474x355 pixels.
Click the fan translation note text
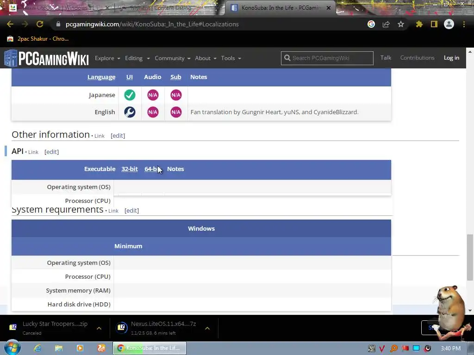[x=274, y=112]
